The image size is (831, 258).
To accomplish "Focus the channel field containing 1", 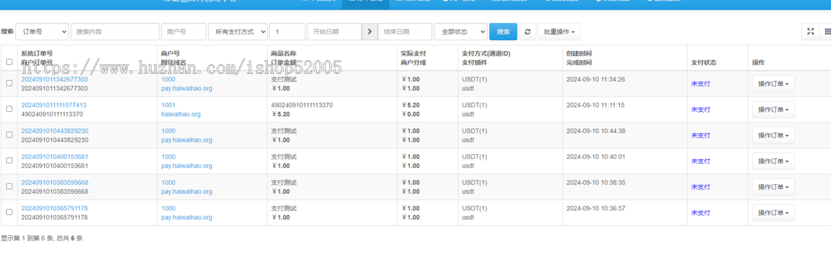I will coord(287,32).
